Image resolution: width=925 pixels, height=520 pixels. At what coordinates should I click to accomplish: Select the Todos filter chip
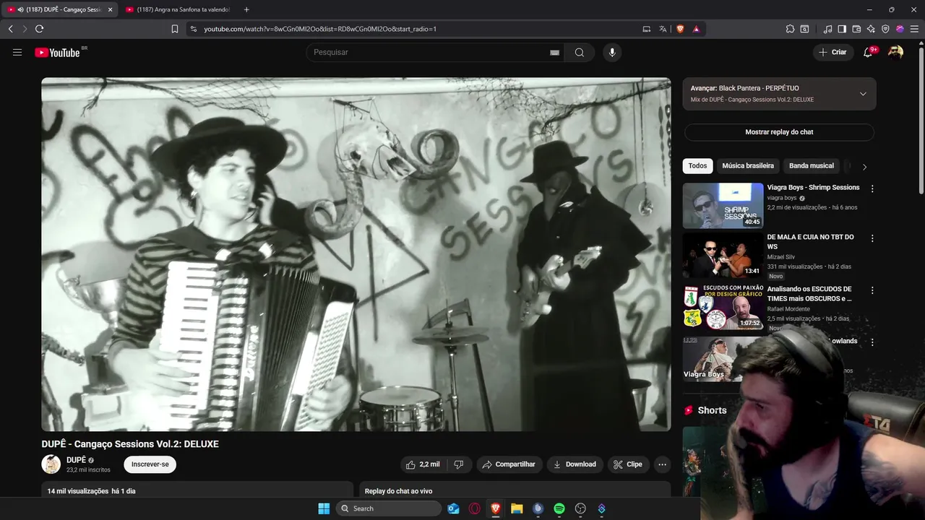697,166
